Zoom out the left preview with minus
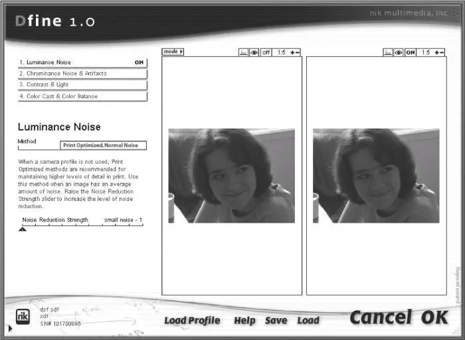This screenshot has width=465, height=340. point(298,52)
